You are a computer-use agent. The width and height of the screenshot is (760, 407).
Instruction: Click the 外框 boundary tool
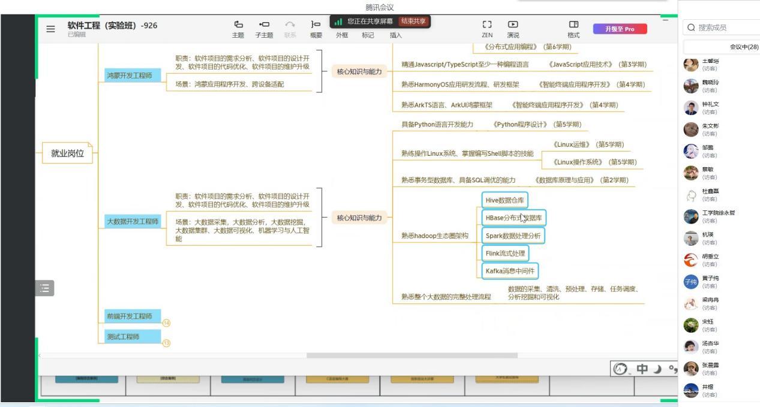coord(342,35)
